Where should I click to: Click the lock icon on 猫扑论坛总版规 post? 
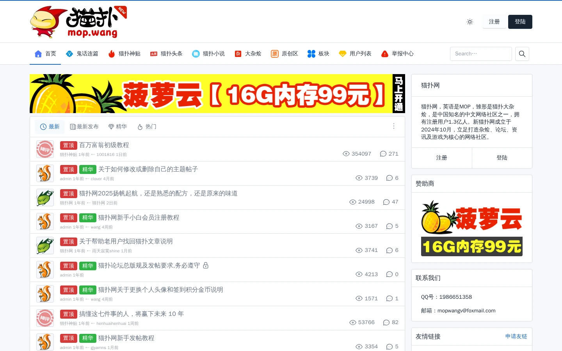pos(206,265)
